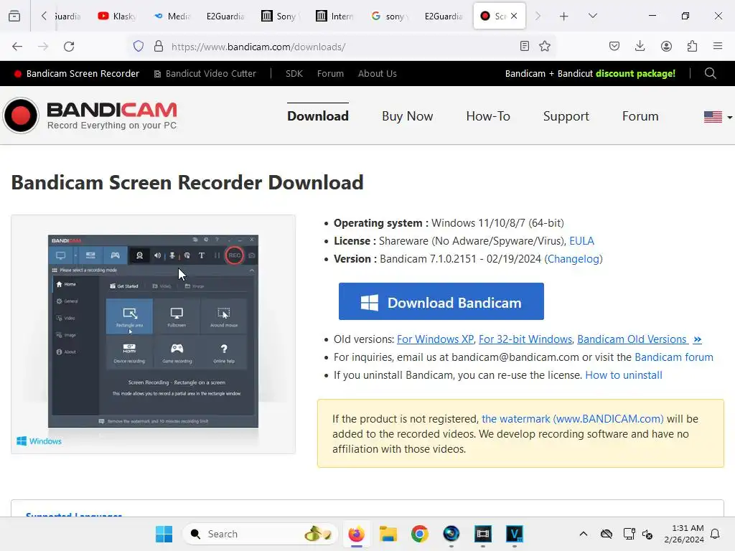
Task: Open the notifications bell icon
Action: [715, 534]
